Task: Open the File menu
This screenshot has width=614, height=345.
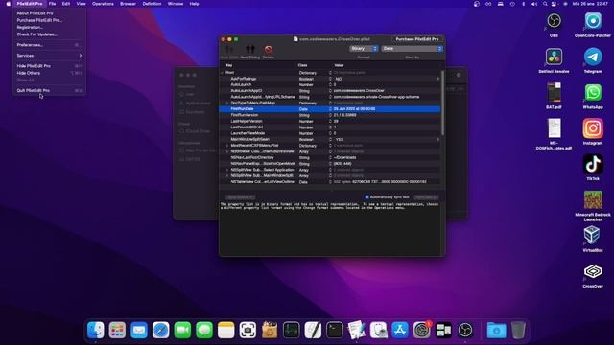Action: click(x=52, y=4)
